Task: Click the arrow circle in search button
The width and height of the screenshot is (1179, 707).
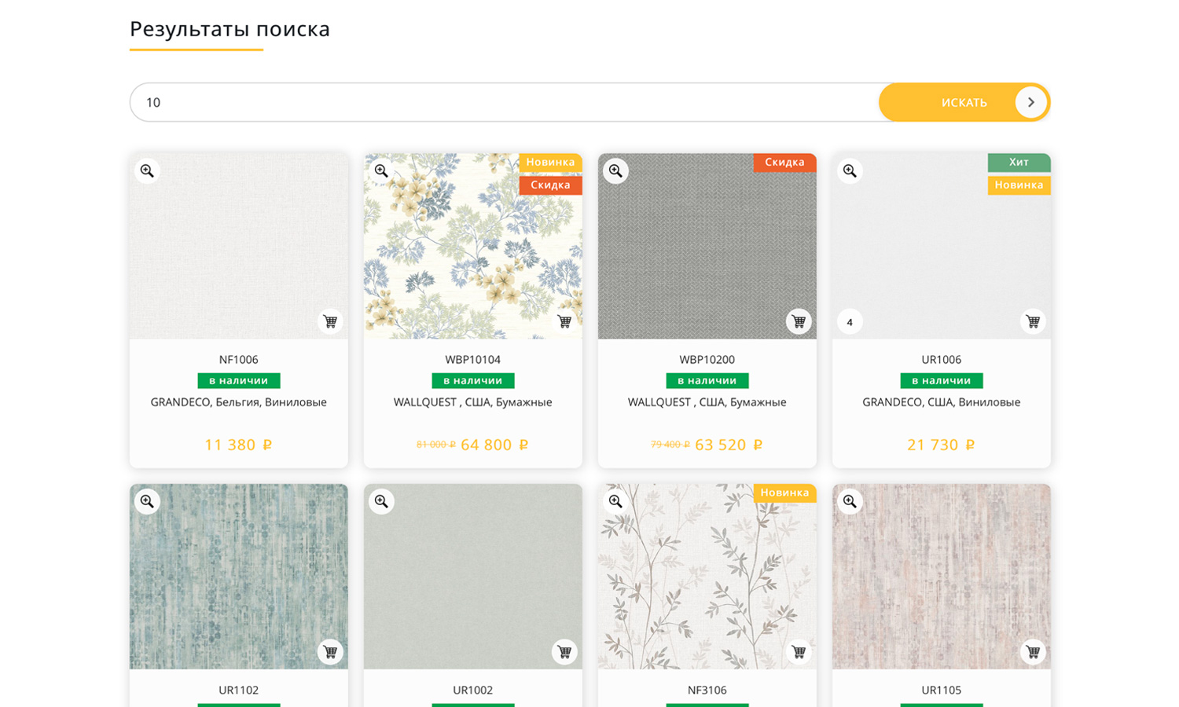Action: coord(1030,102)
